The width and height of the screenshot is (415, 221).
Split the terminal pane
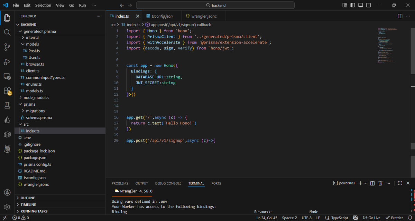tap(372, 183)
